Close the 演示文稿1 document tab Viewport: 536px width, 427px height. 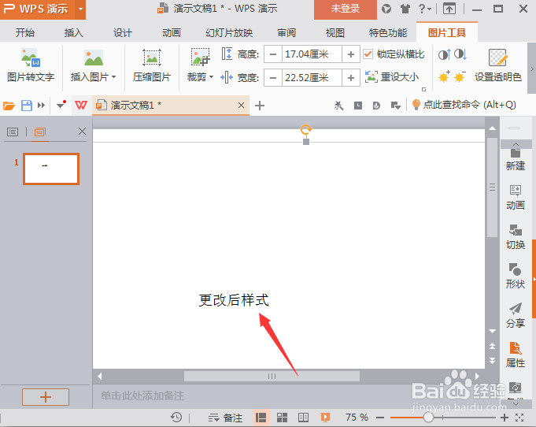[241, 105]
